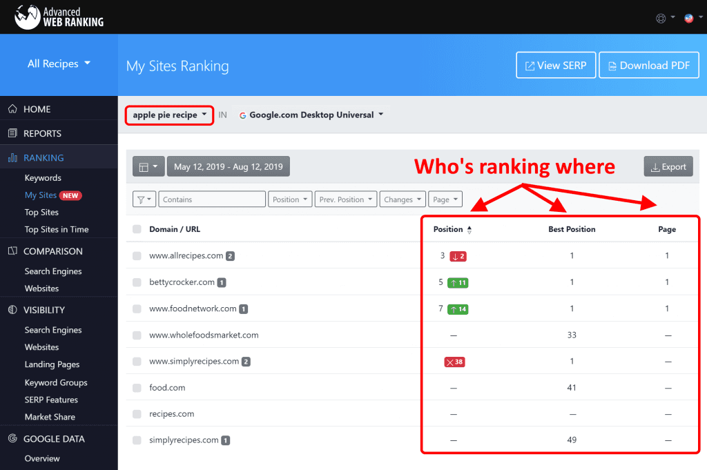Screen dimensions: 707x470
Task: Open the All Recipes project dropdown
Action: point(59,63)
